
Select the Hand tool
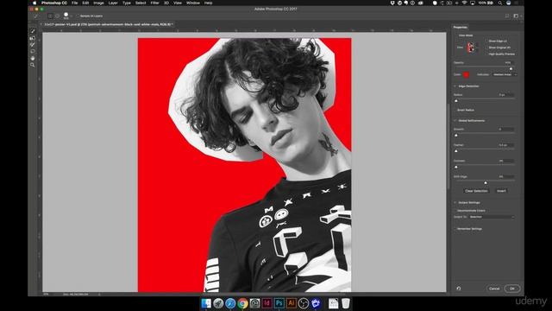click(x=33, y=58)
